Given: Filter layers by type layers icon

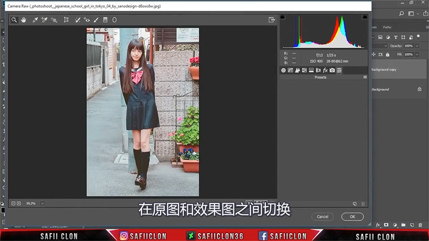Looking at the screenshot, I should pos(395,37).
